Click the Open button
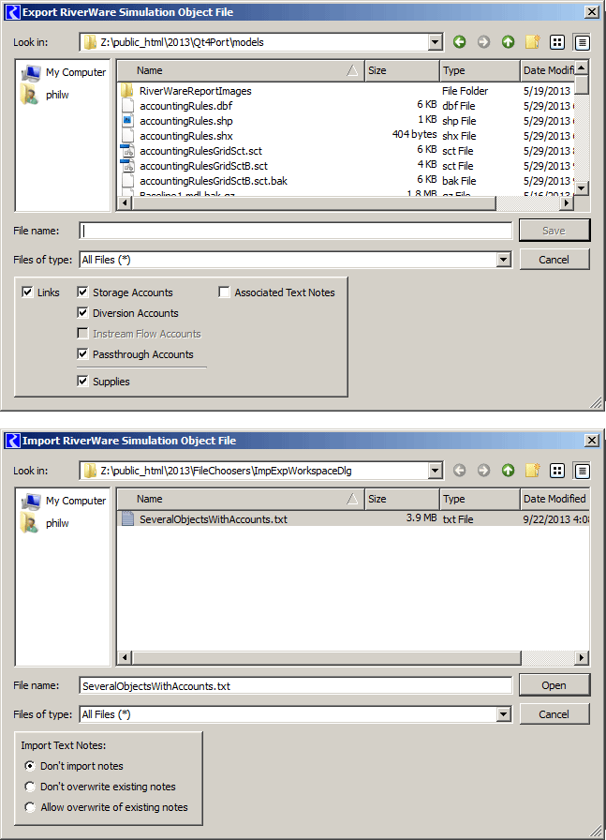606x840 pixels. (x=554, y=685)
